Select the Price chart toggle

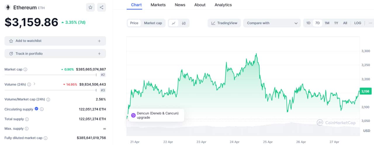coord(134,23)
